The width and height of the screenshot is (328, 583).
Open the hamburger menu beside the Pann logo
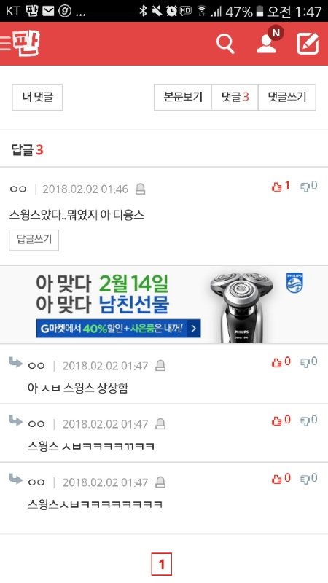[5, 44]
